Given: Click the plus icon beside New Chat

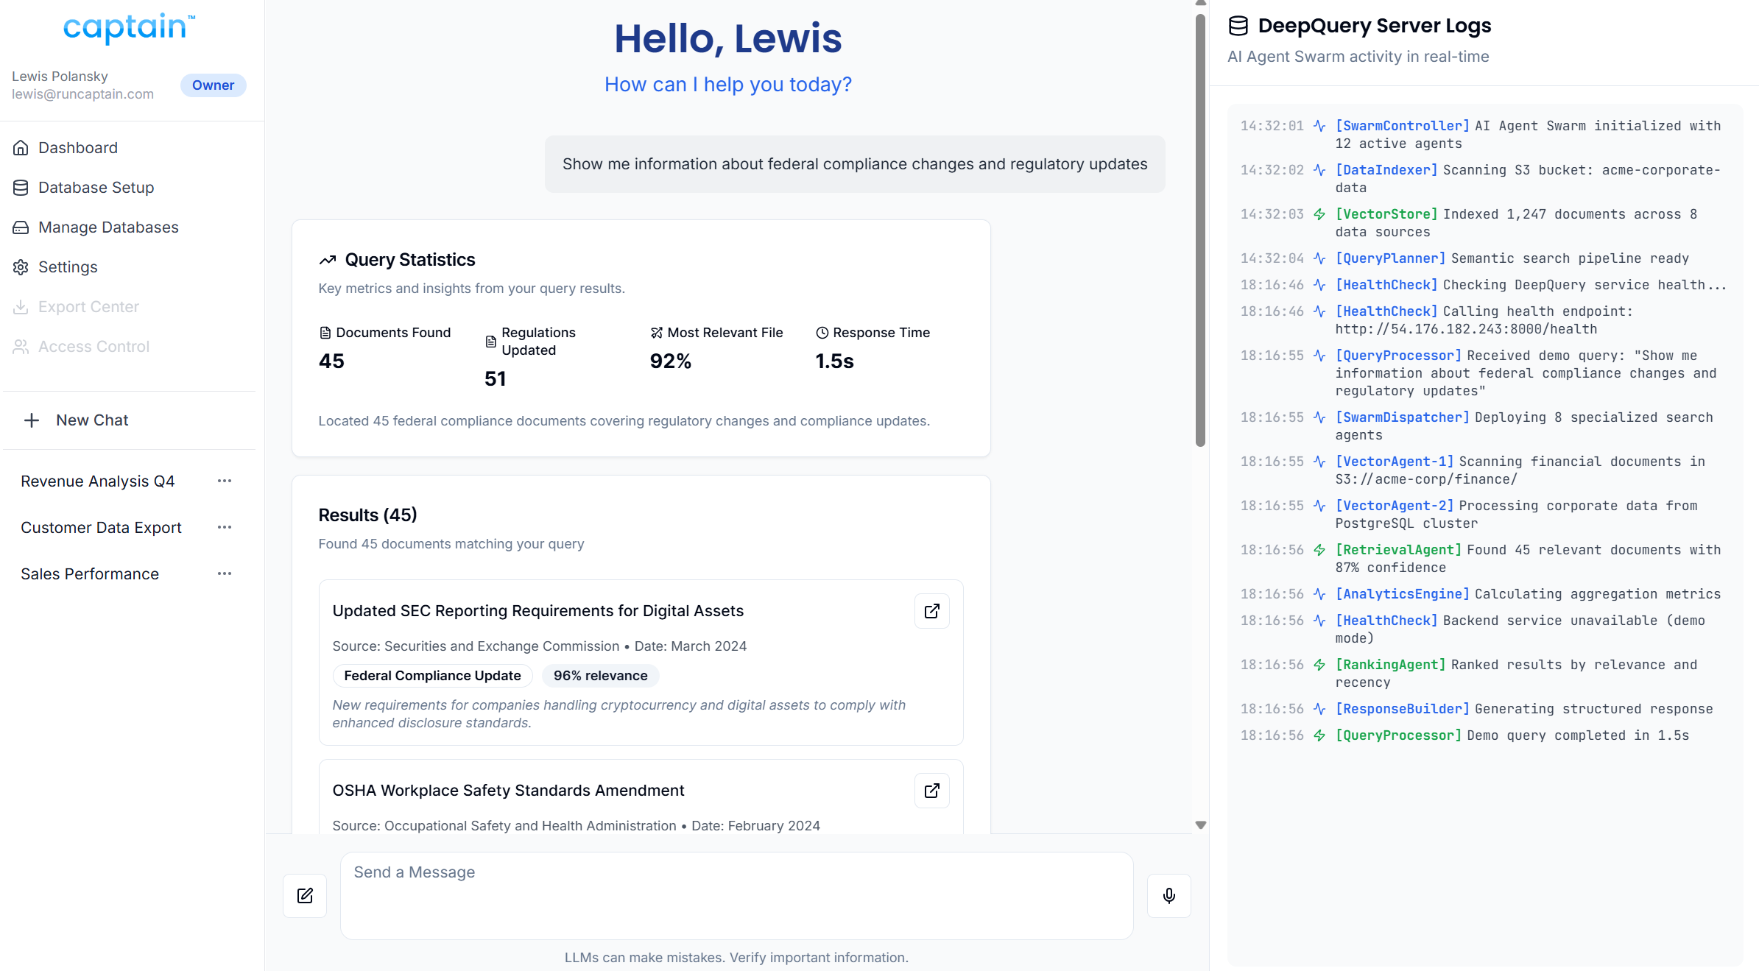Looking at the screenshot, I should 32,420.
